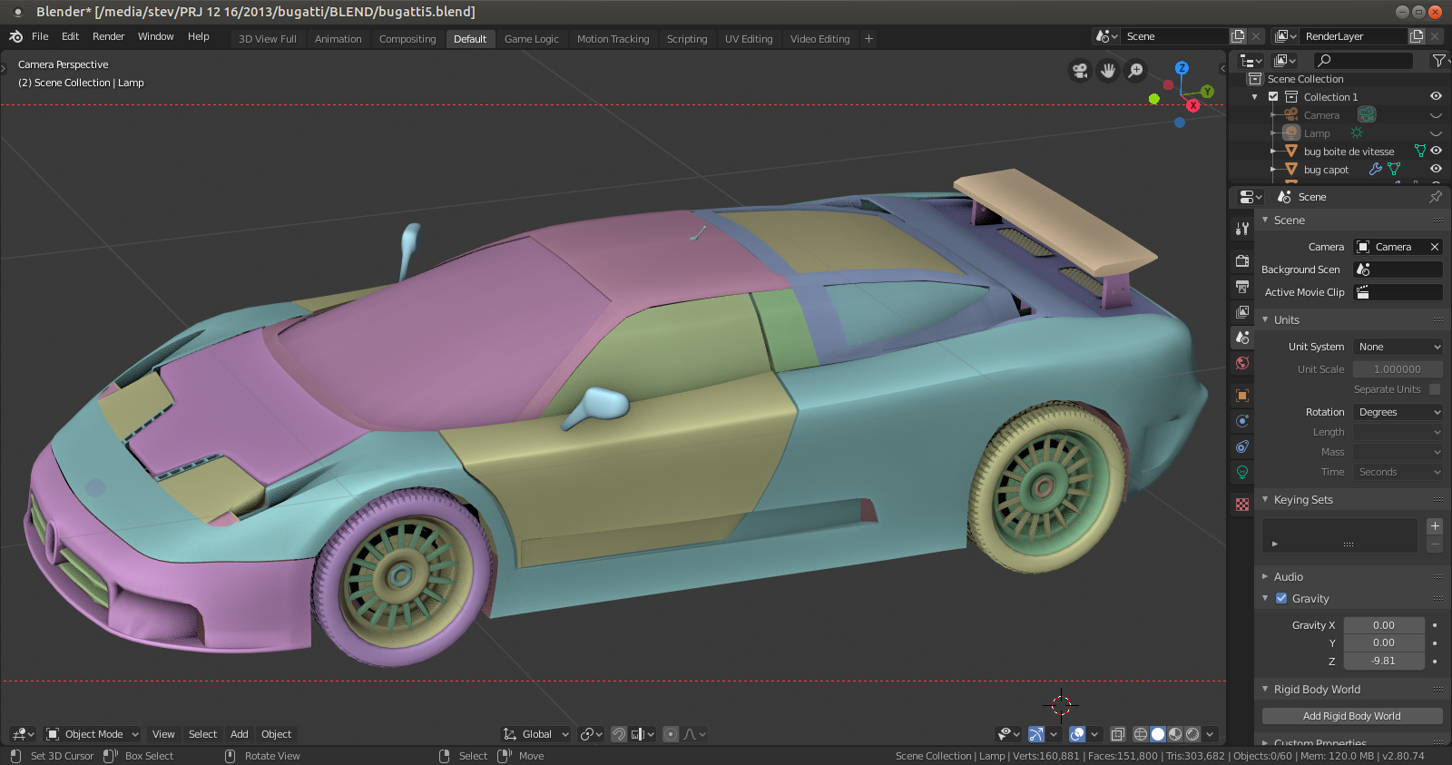This screenshot has width=1452, height=765.
Task: Switch to wireframe viewport shading
Action: click(x=1141, y=734)
